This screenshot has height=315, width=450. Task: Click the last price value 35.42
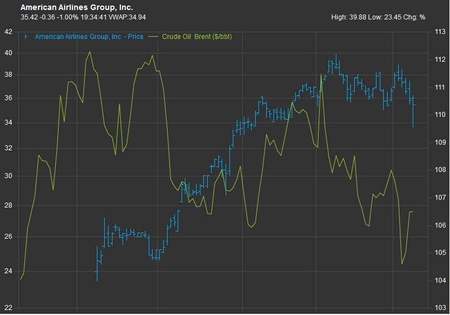29,17
